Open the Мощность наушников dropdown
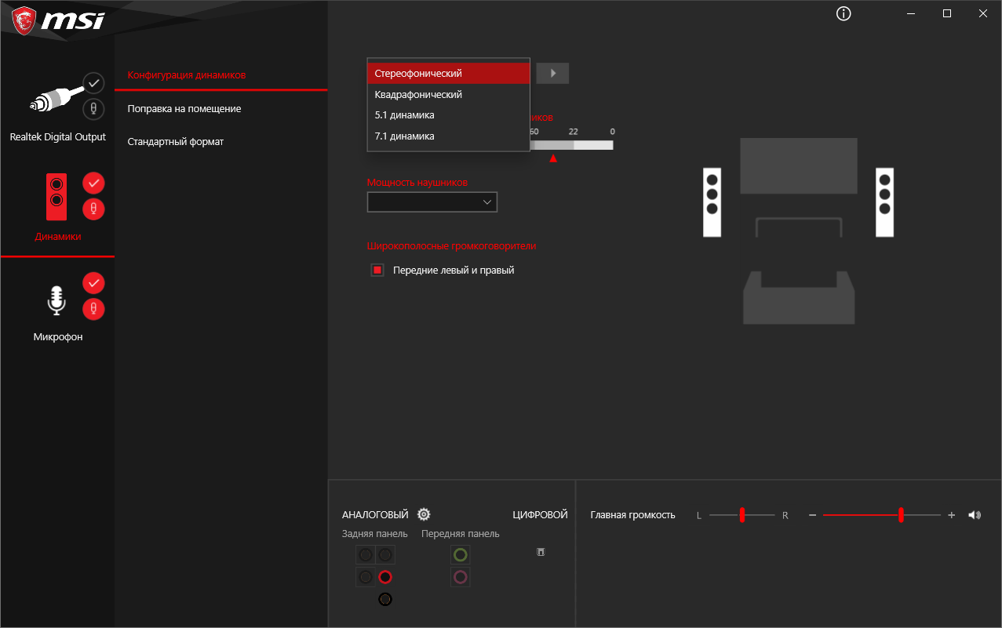The height and width of the screenshot is (628, 1002). pyautogui.click(x=432, y=202)
